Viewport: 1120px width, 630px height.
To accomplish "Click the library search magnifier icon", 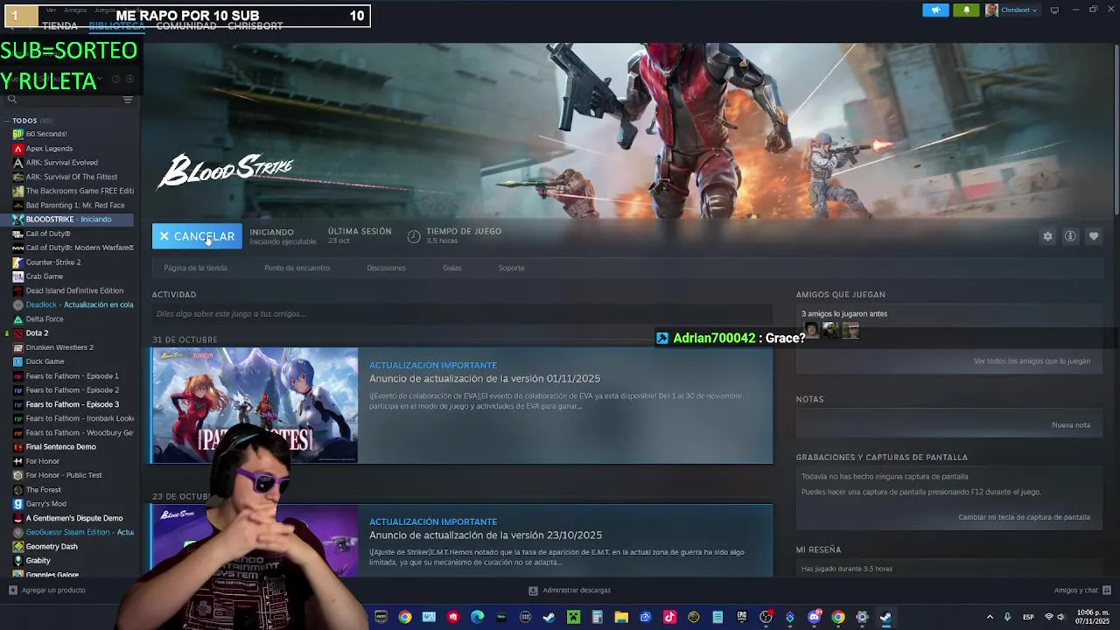I will [12, 99].
